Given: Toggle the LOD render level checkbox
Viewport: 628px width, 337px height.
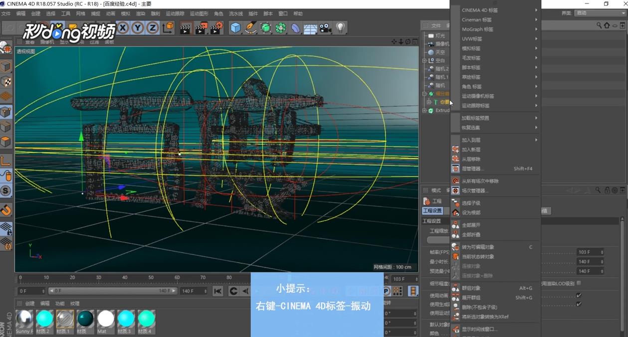Looking at the screenshot, I should (579, 283).
